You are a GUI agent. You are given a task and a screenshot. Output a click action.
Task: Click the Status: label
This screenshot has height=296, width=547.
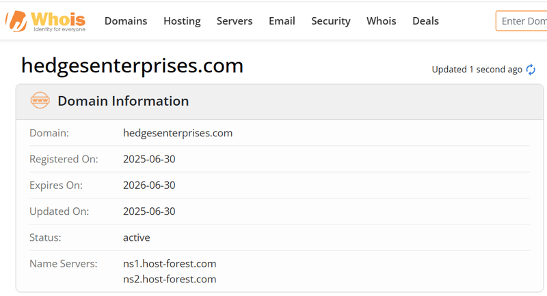45,237
